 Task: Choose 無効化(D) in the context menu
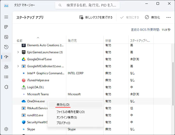(x=63, y=105)
